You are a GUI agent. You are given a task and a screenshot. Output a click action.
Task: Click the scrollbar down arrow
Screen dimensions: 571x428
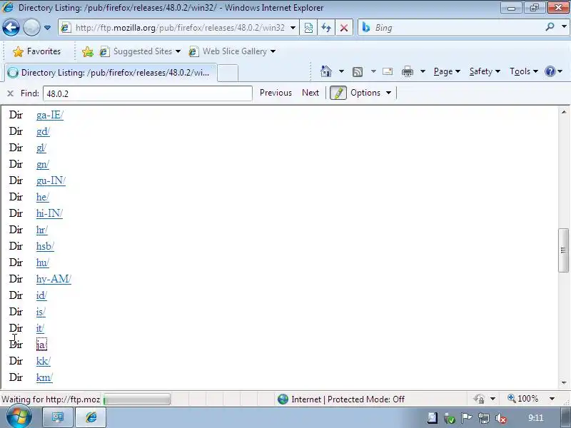click(x=564, y=383)
